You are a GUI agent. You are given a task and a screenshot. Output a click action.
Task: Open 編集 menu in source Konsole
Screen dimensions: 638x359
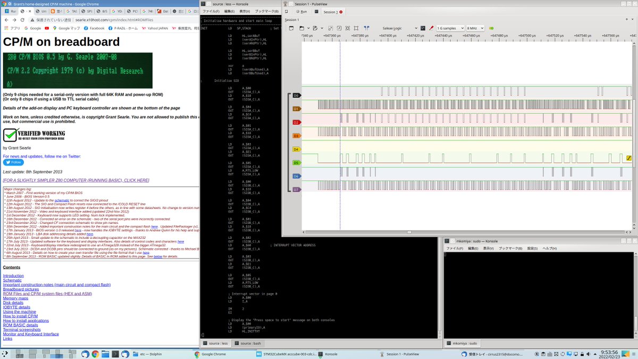(x=229, y=11)
